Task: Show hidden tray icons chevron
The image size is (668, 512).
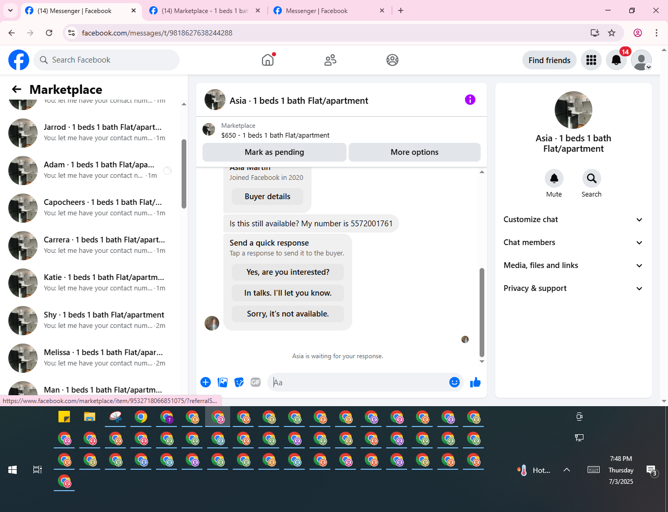Action: point(567,470)
